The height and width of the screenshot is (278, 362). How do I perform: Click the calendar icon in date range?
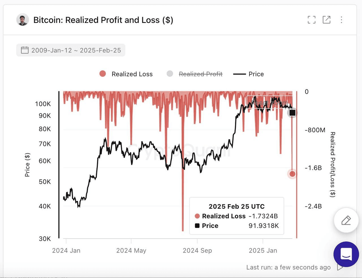pos(25,50)
